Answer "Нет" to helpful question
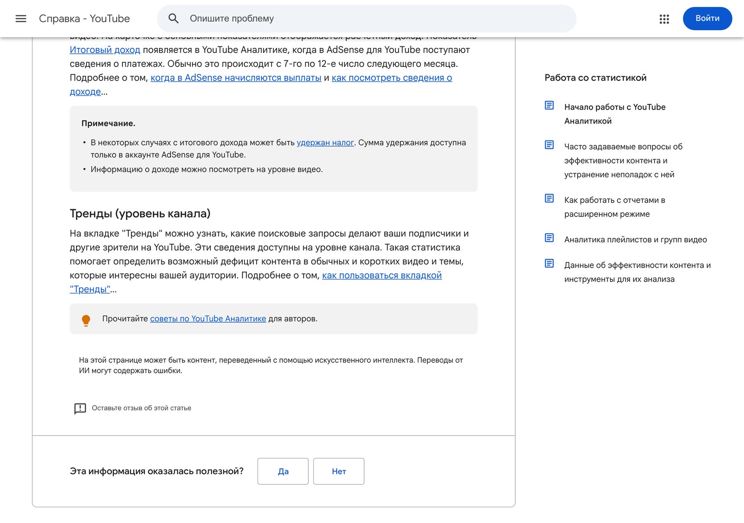Viewport: 744px width, 523px height. 339,471
